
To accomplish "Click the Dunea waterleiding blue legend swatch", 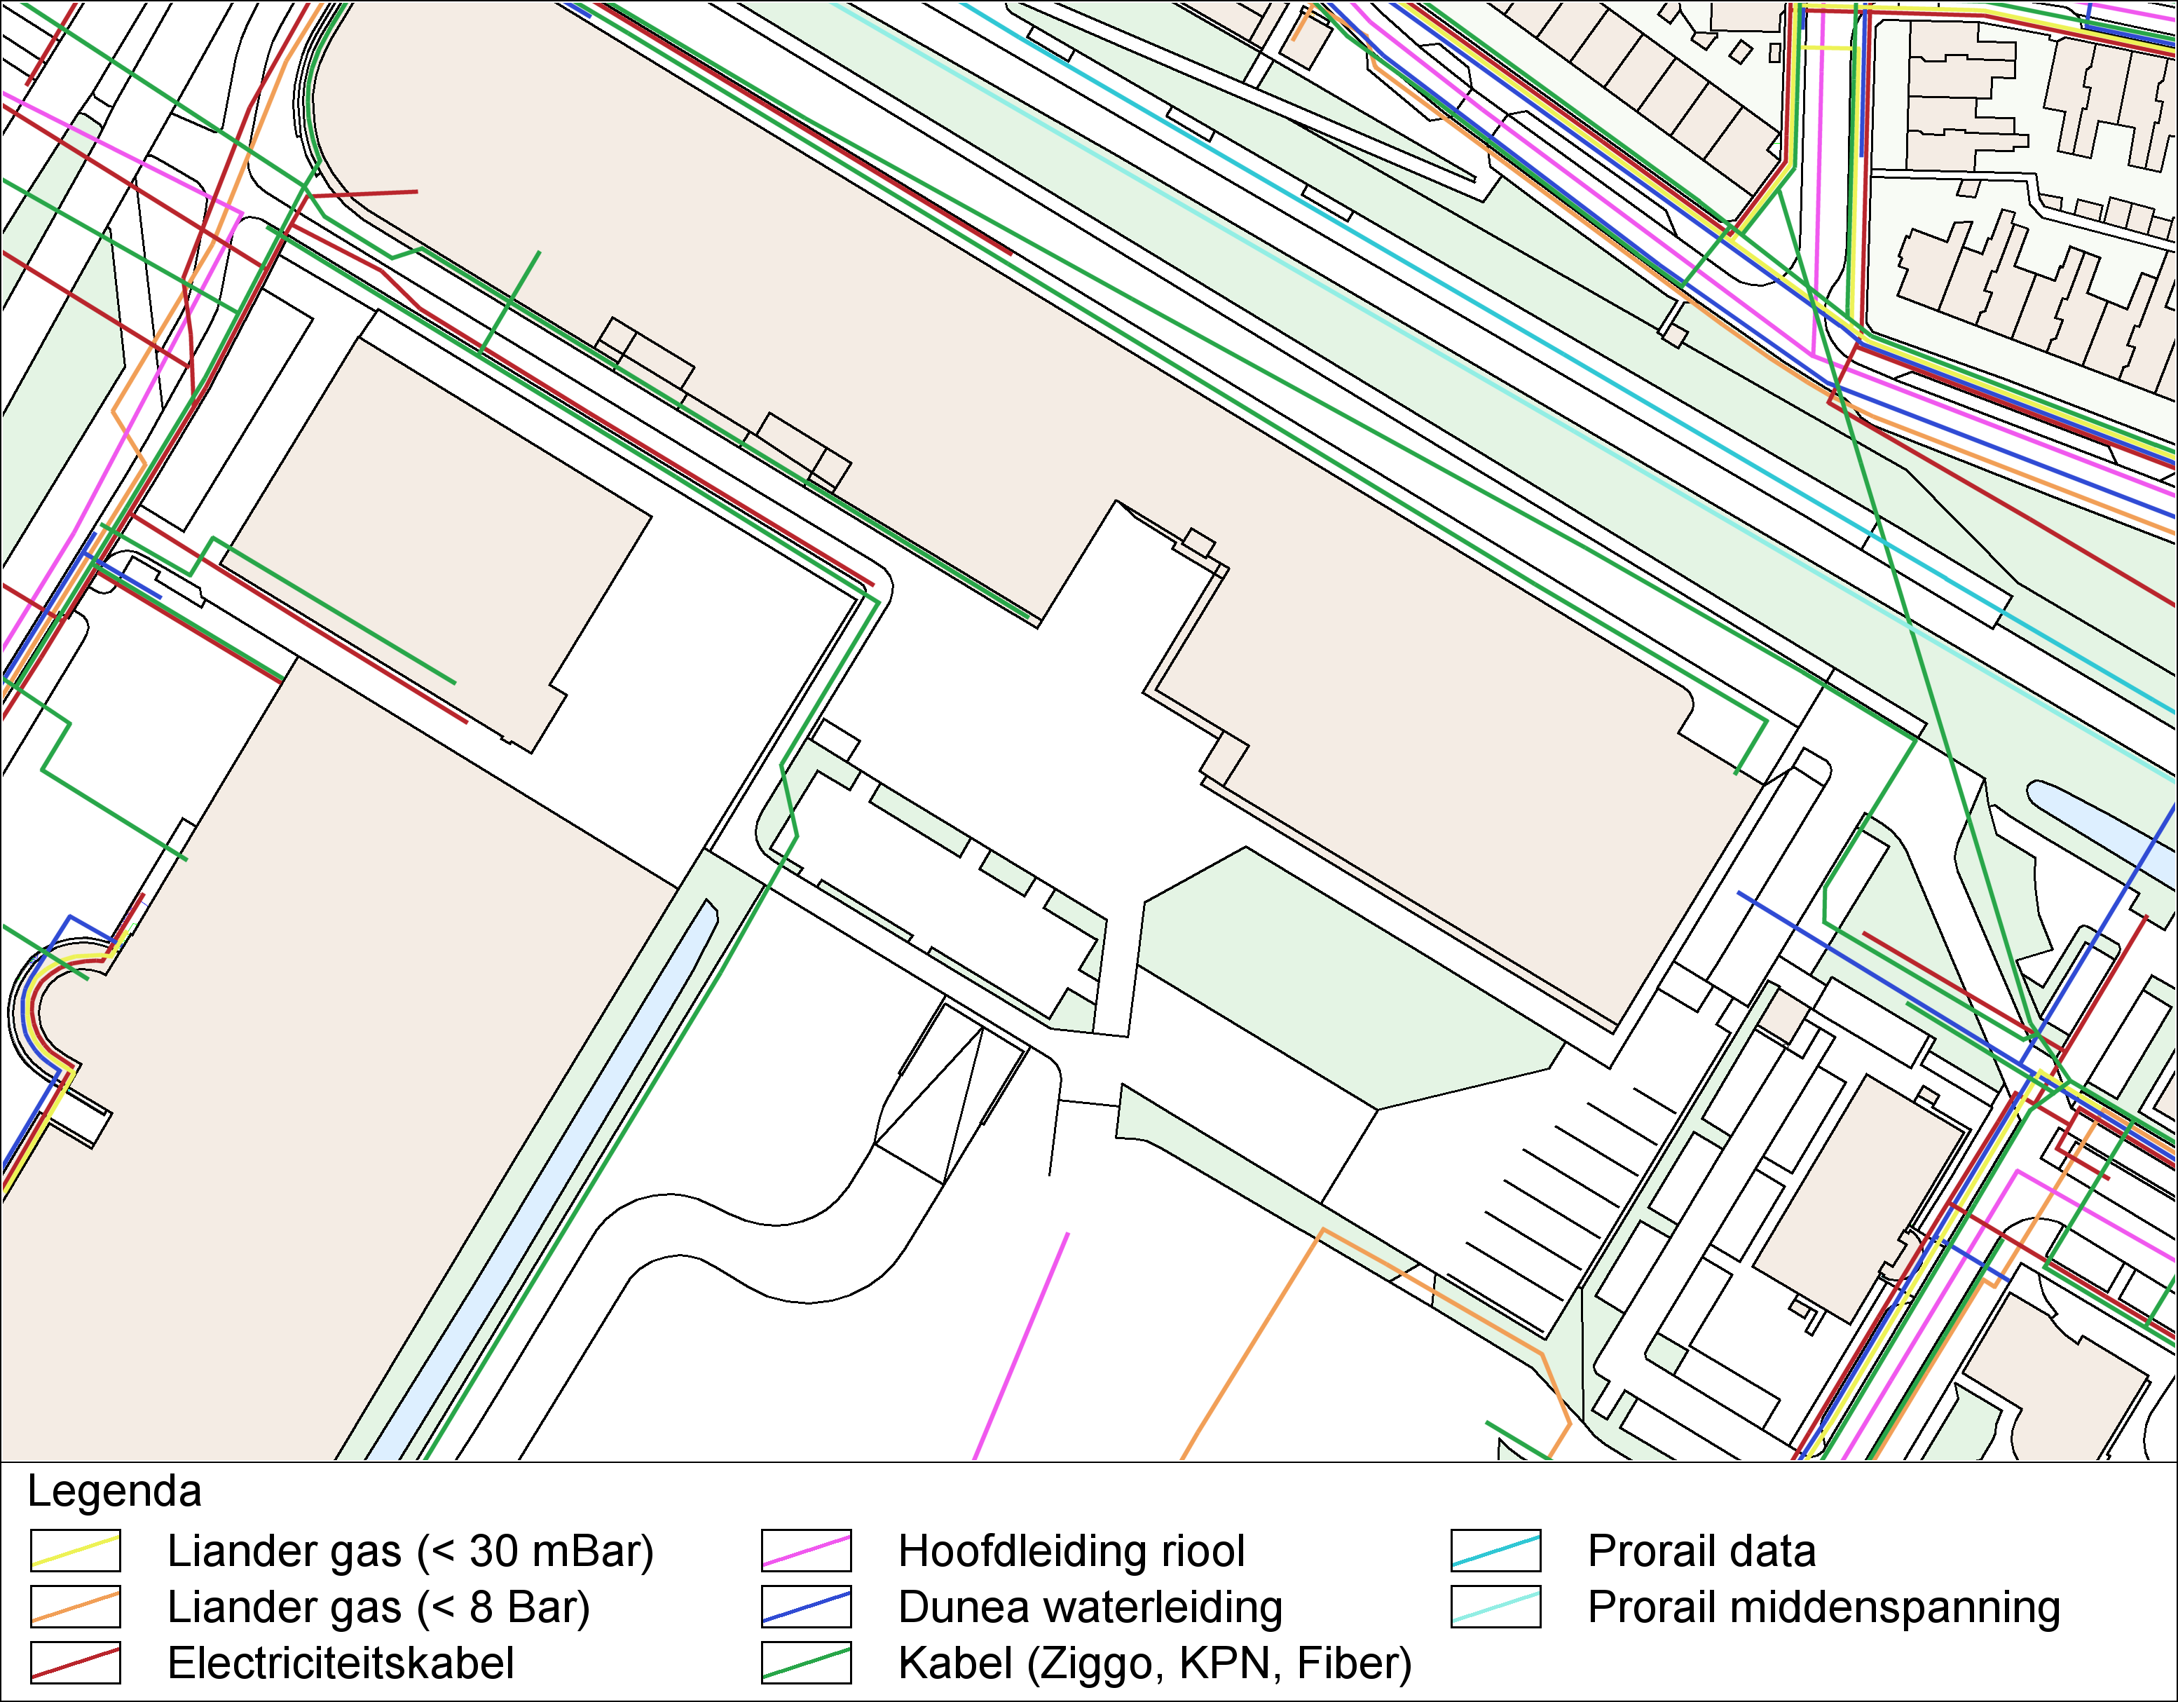I will click(807, 1606).
